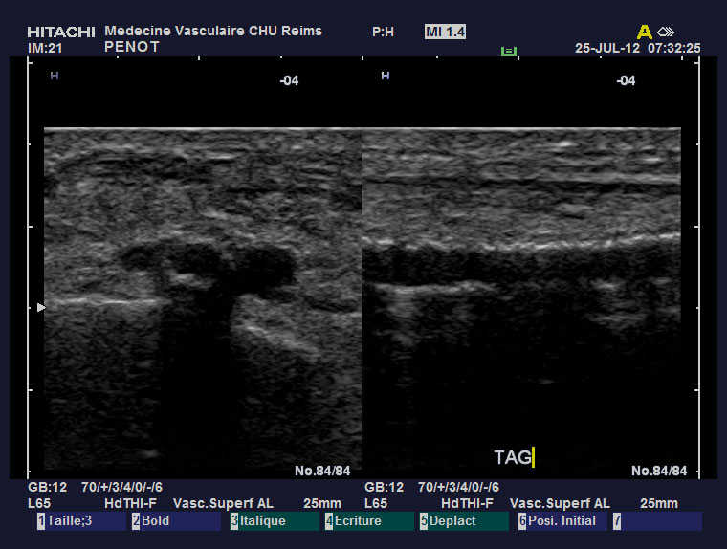727x549 pixels.
Task: Select the Ecriture writing option
Action: [x=369, y=521]
